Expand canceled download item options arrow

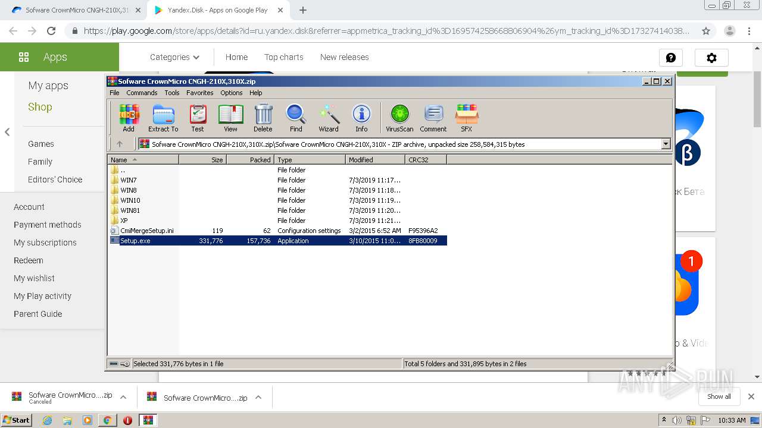(x=123, y=397)
